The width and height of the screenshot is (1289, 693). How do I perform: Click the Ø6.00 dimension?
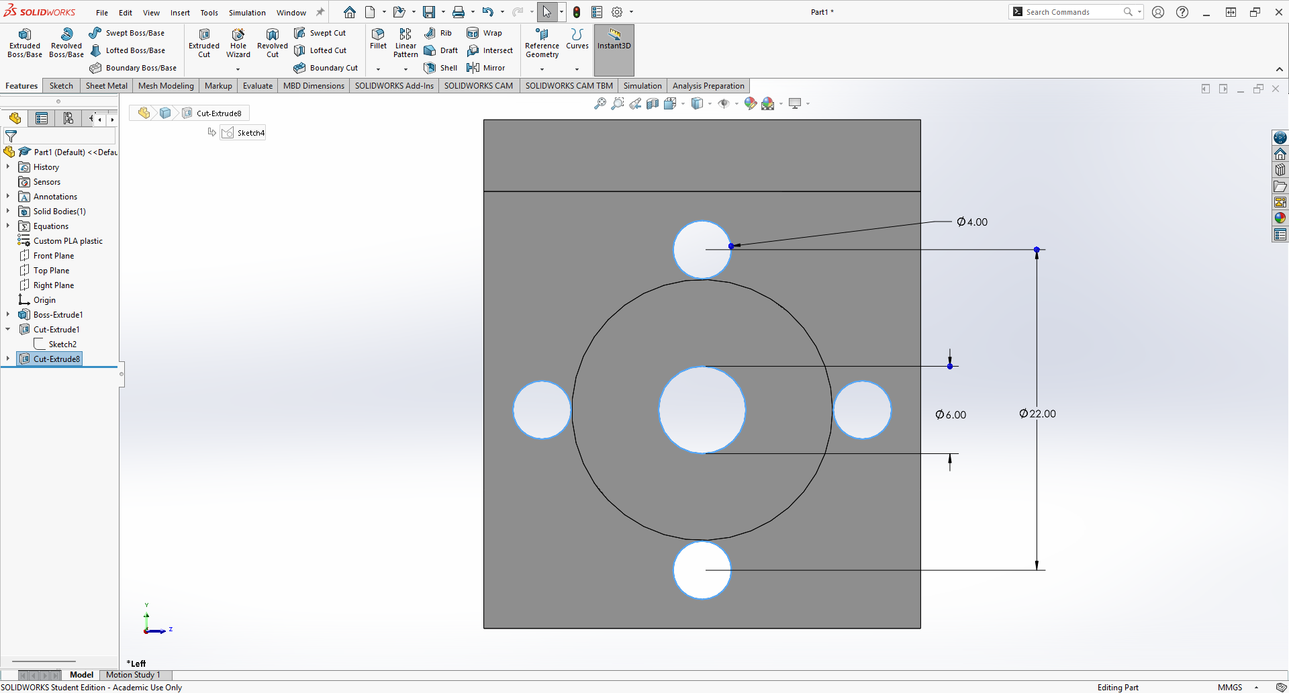[951, 415]
